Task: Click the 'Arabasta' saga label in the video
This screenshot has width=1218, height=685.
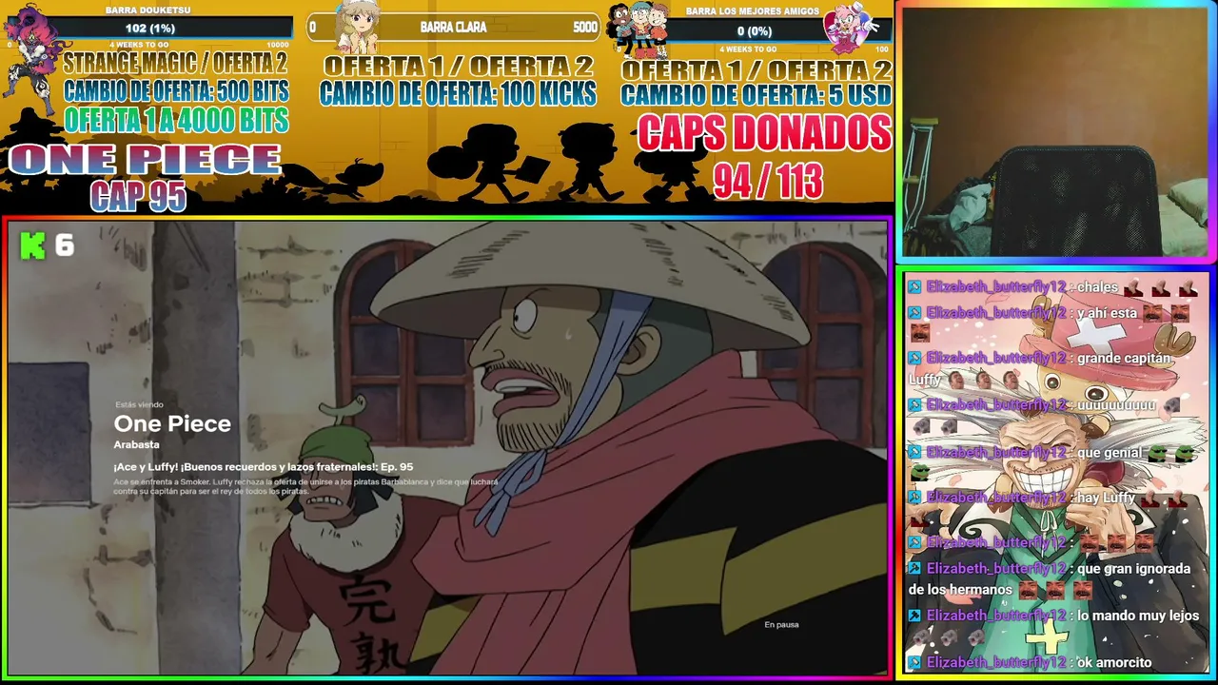Action: tap(137, 444)
